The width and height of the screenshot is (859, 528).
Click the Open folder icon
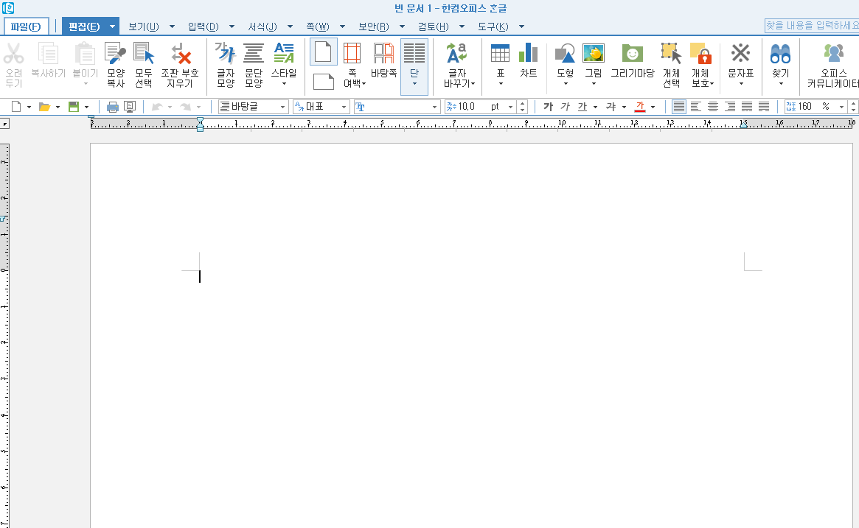44,107
